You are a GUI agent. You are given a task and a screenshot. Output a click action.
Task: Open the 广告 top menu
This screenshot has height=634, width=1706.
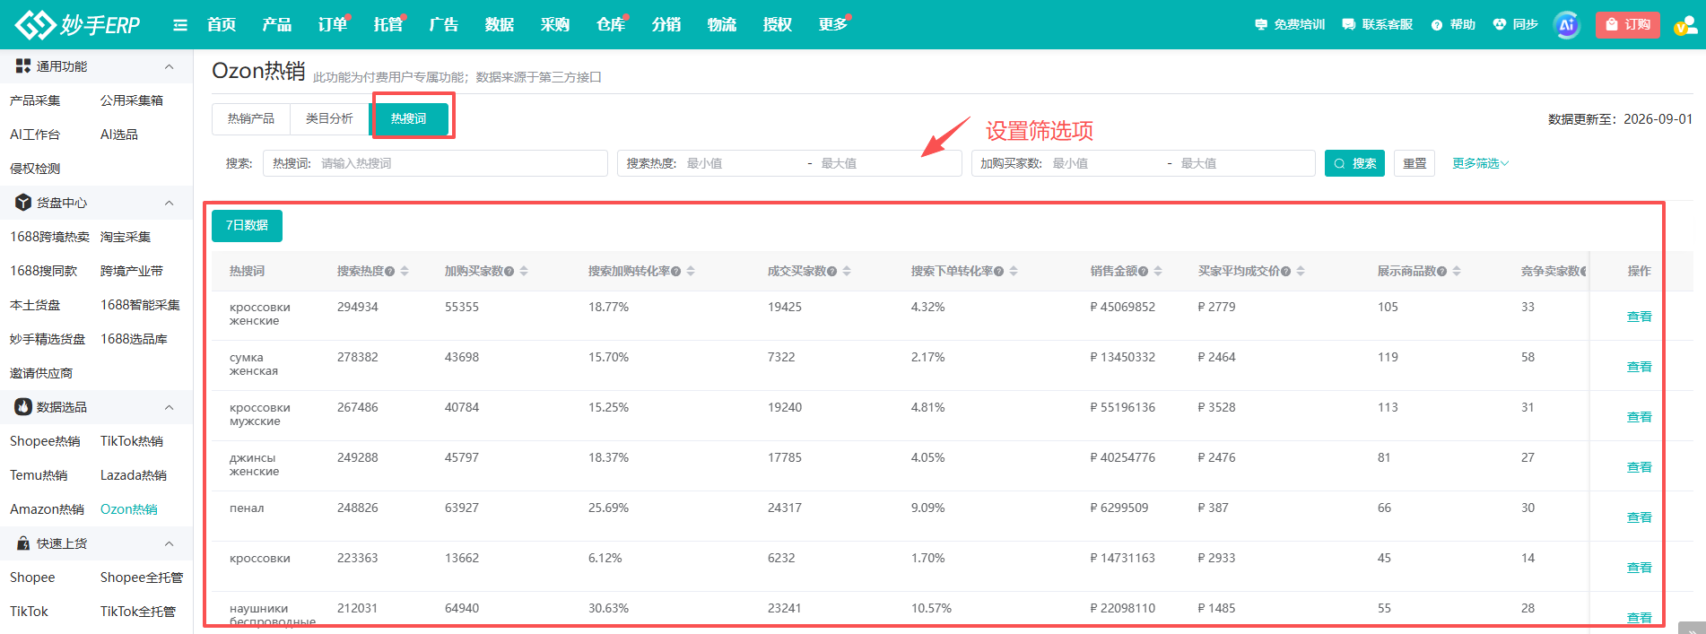[x=444, y=24]
